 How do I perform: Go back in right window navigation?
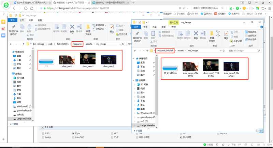[x=134, y=50]
